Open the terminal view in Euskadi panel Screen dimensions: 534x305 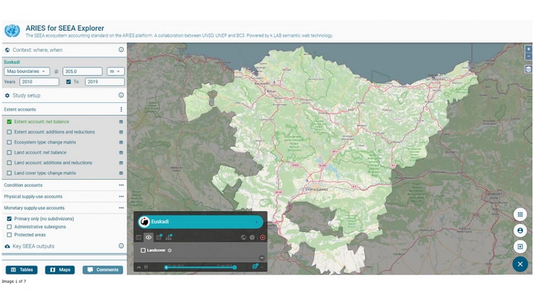[139, 237]
